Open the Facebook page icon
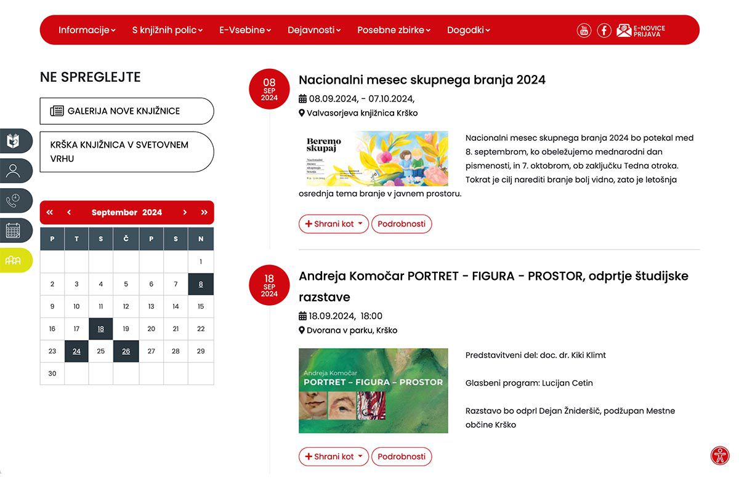Image resolution: width=739 pixels, height=492 pixels. click(604, 30)
